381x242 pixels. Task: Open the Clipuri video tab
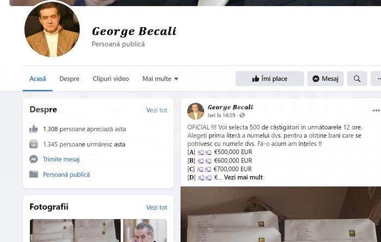click(111, 79)
